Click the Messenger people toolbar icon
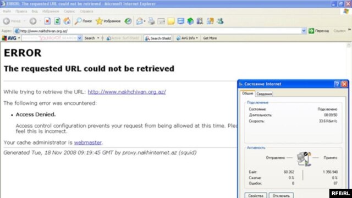 click(220, 21)
